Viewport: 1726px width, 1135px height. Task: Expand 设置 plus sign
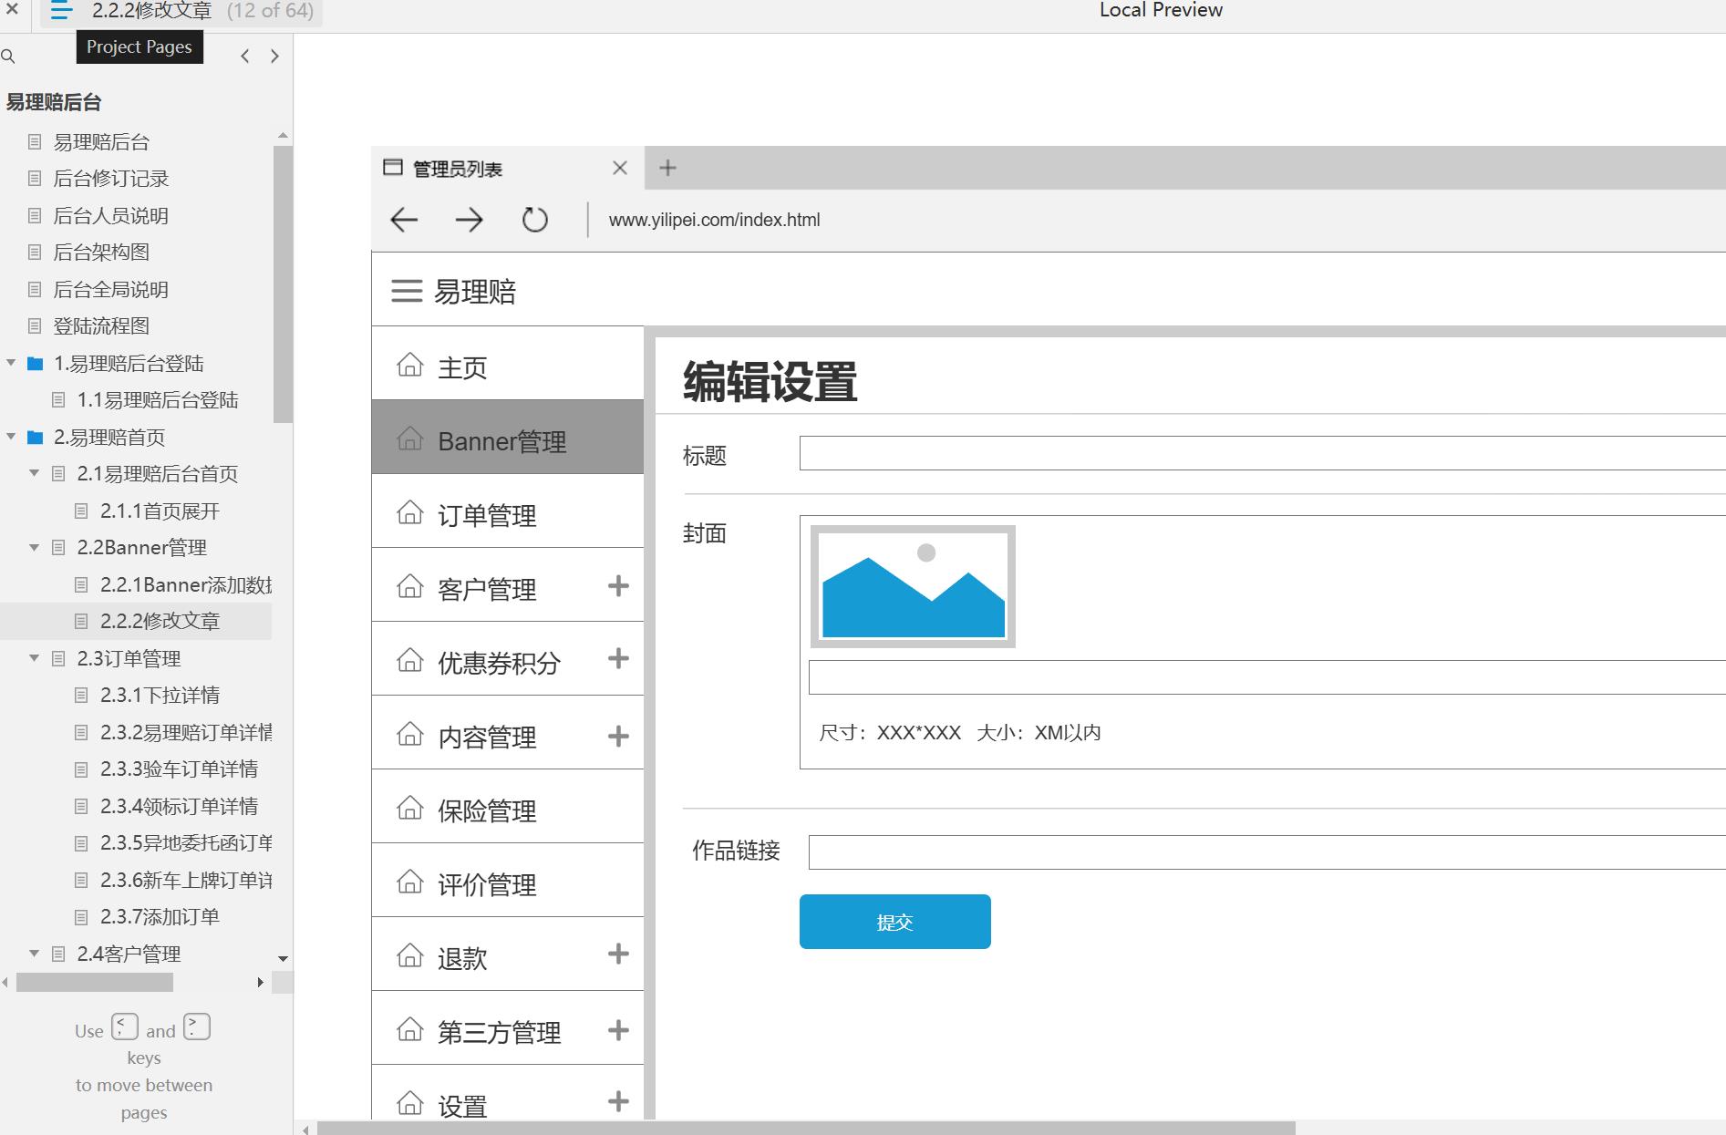pyautogui.click(x=618, y=1101)
